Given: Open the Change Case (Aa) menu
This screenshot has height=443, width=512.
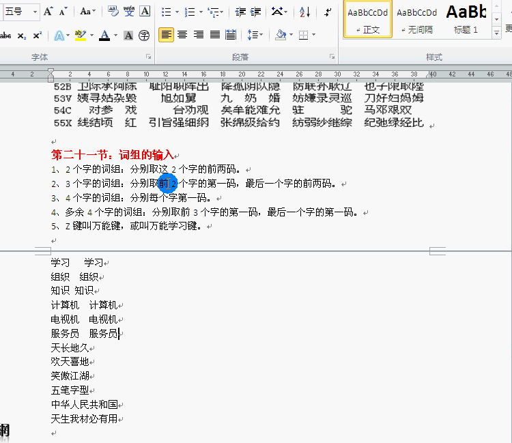Looking at the screenshot, I should (x=87, y=12).
